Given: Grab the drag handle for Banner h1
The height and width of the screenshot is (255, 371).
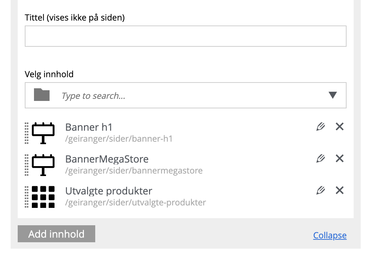Looking at the screenshot, I should tap(27, 133).
